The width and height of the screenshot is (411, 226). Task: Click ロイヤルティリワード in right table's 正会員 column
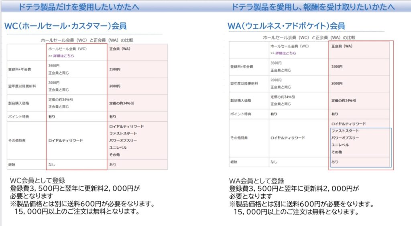point(348,124)
